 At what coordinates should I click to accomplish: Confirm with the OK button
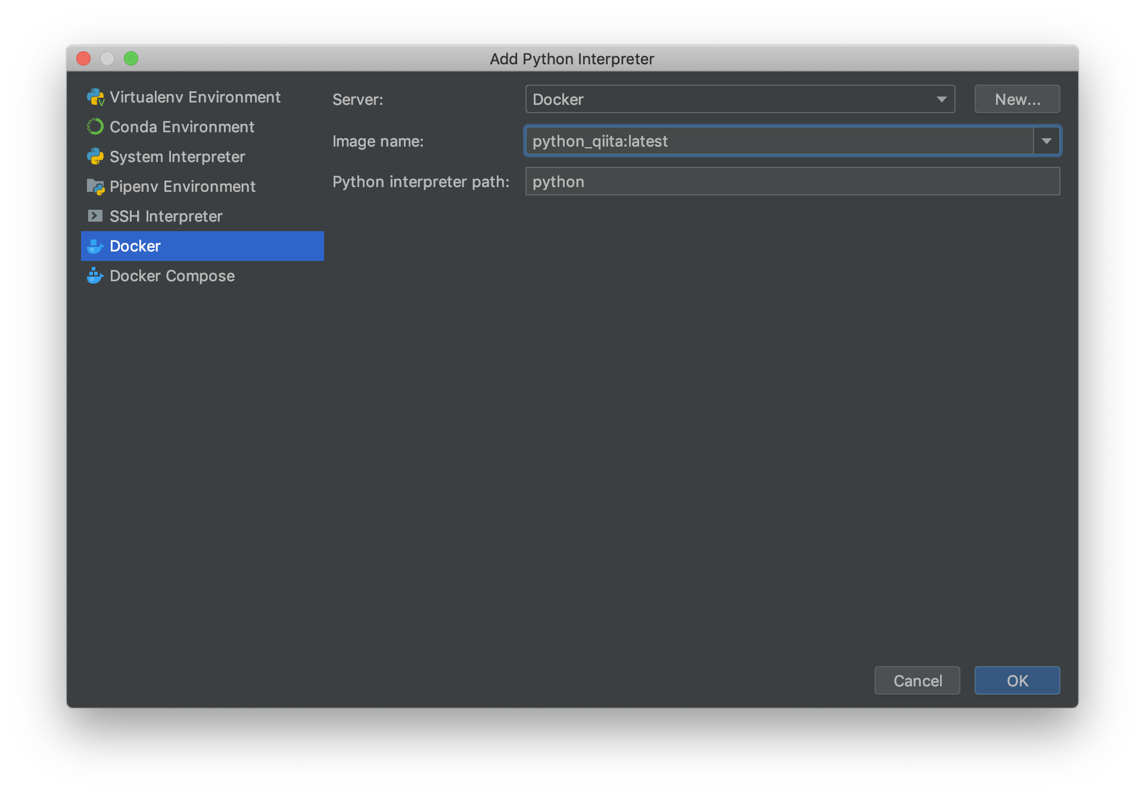point(1018,680)
